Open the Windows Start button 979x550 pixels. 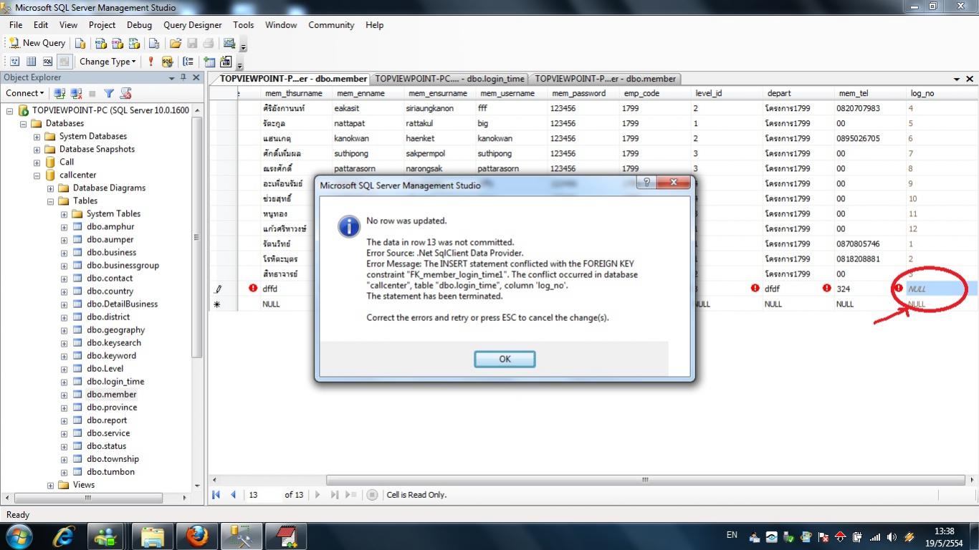(x=18, y=535)
